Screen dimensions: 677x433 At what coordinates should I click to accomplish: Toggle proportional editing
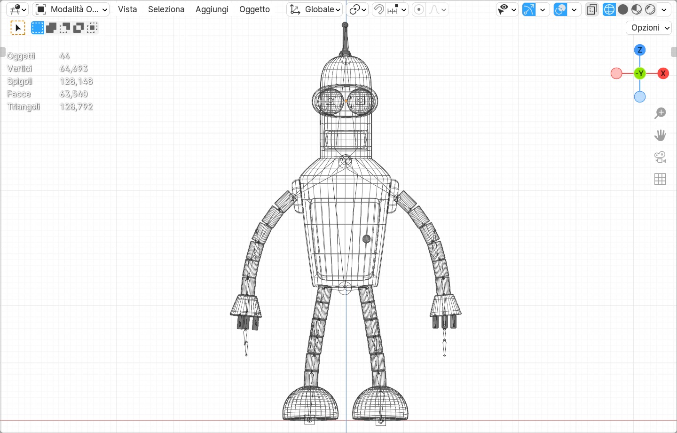(419, 9)
